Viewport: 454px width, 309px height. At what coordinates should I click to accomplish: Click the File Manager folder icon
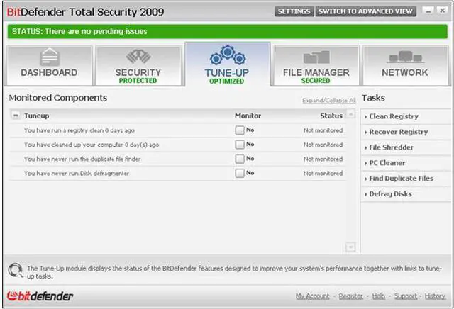[x=316, y=57]
